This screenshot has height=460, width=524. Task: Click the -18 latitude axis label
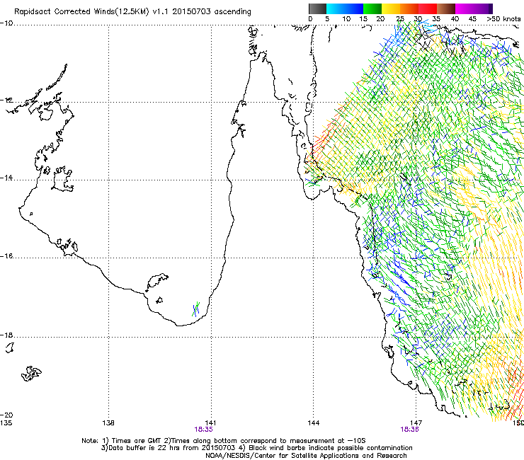[x=6, y=335]
